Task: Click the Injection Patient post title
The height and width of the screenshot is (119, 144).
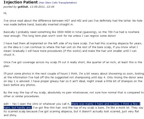Action: pos(21,2)
